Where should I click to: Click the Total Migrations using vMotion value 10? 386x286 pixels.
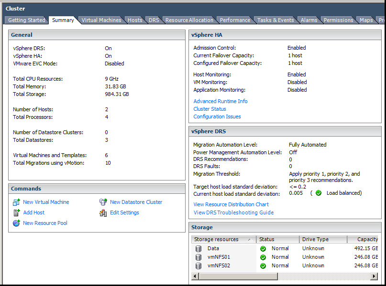[108, 163]
